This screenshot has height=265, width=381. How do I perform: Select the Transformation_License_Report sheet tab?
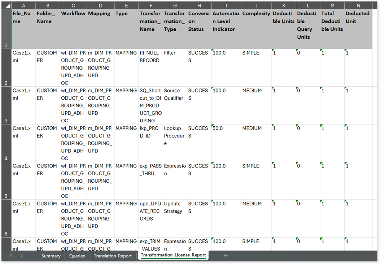click(x=173, y=255)
